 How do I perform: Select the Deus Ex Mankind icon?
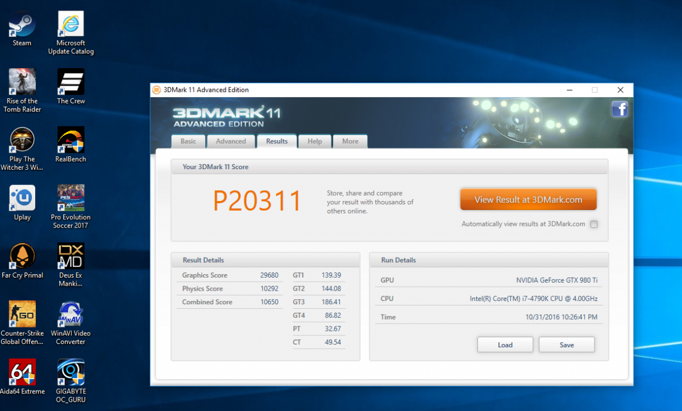(71, 265)
